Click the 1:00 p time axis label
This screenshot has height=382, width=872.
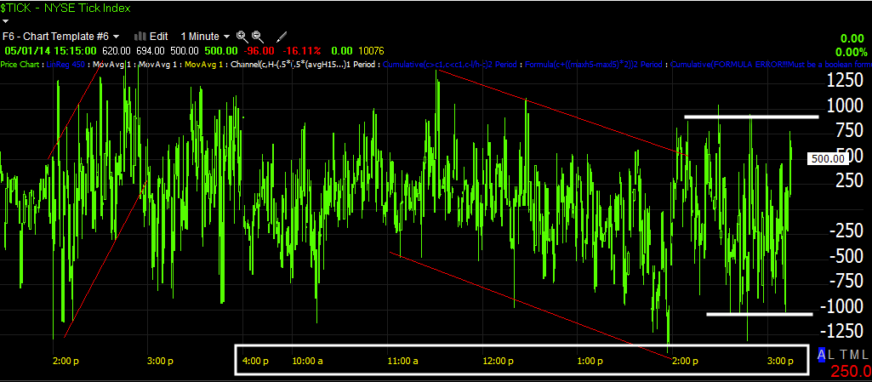[x=591, y=361]
